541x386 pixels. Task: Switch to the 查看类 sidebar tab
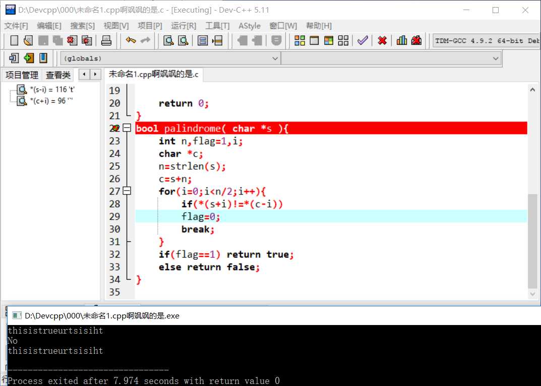(58, 75)
